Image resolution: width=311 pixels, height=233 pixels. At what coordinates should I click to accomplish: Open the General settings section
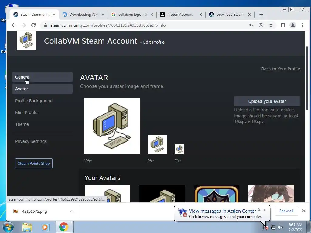tap(42, 77)
